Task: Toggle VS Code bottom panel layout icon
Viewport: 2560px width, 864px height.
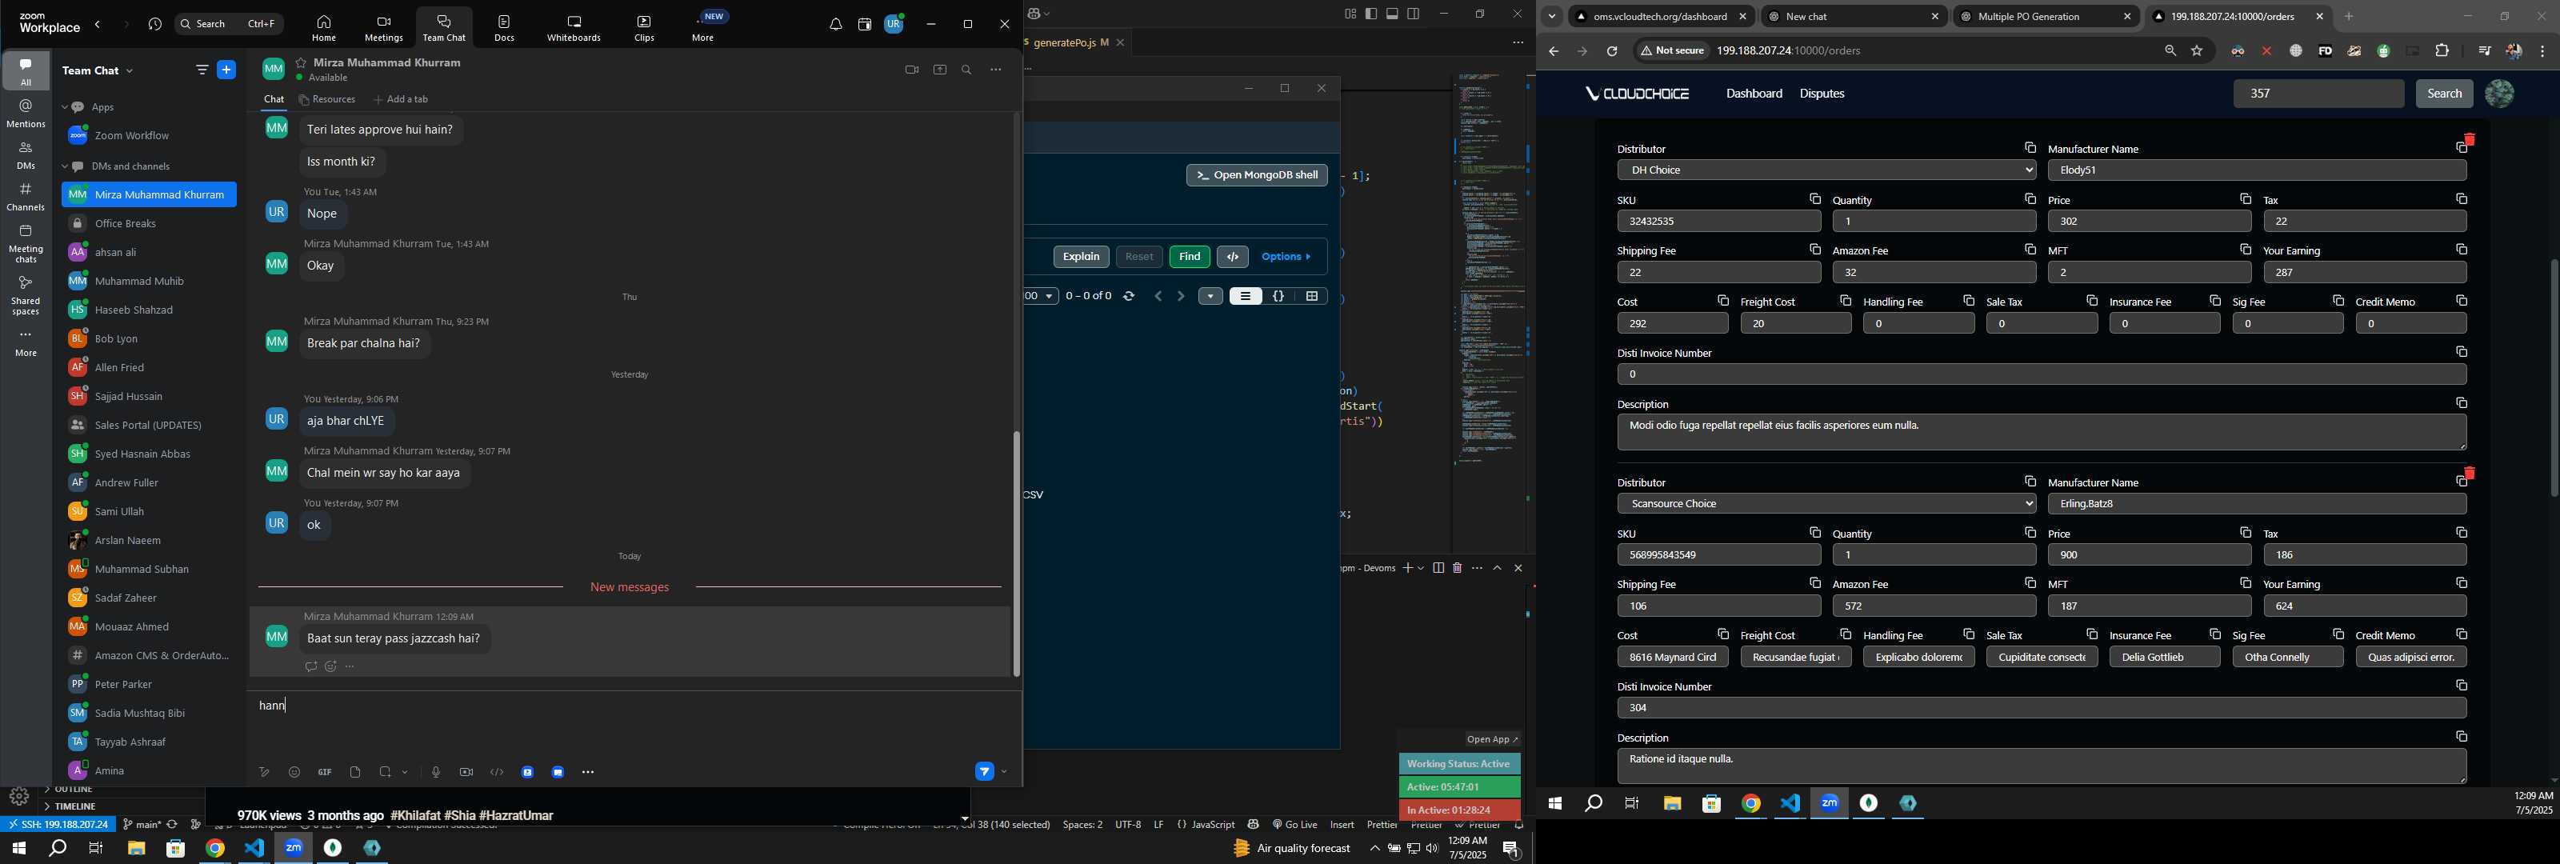Action: tap(1392, 14)
